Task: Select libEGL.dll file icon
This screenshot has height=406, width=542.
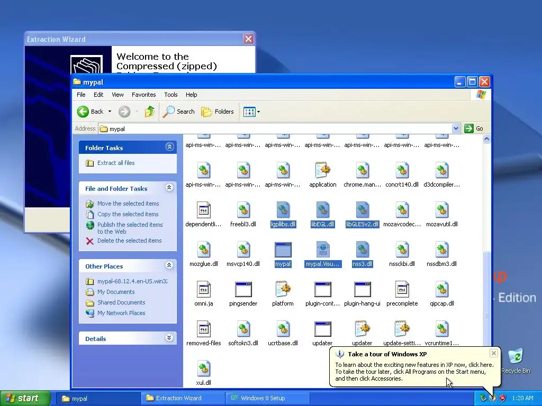Action: point(323,210)
